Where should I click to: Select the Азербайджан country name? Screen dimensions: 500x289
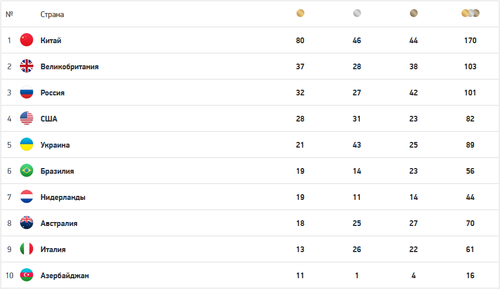[65, 275]
